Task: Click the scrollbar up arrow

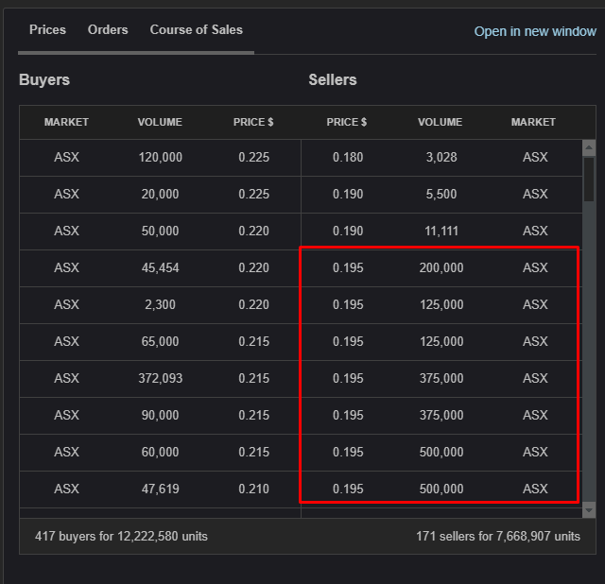Action: (589, 148)
